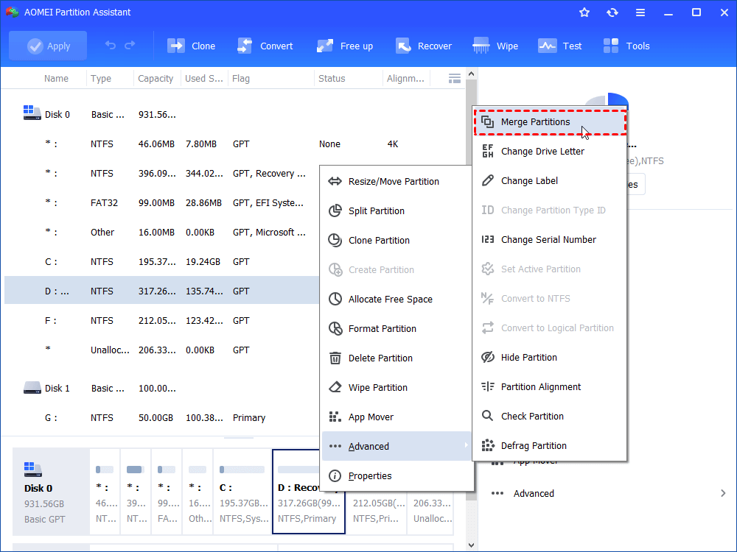Choose Change Drive Letter
Viewport: 737px width, 552px height.
[x=550, y=151]
